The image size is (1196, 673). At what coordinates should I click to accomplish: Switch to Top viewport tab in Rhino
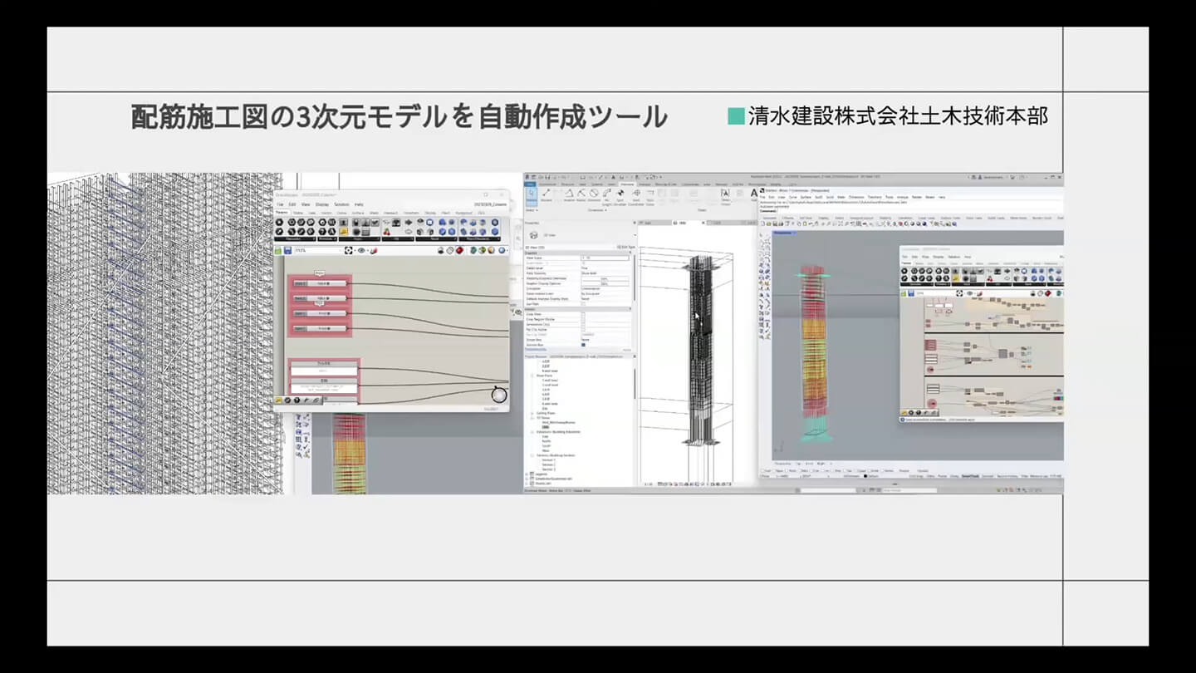pyautogui.click(x=798, y=464)
